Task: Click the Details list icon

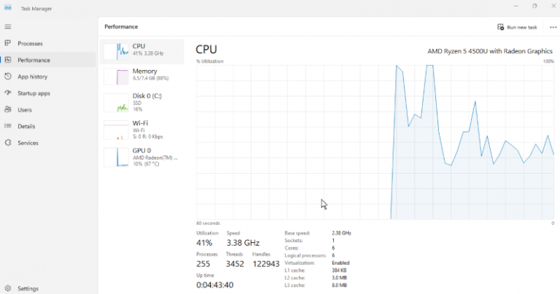Action: point(8,126)
